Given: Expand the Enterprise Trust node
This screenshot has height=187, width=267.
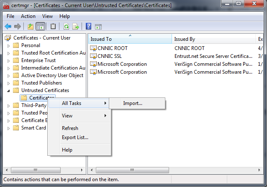Looking at the screenshot, I should (x=8, y=61).
